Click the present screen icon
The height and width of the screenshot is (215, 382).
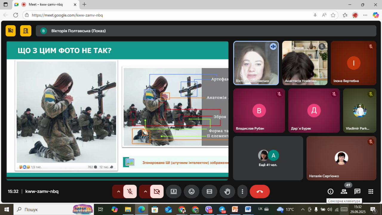click(174, 191)
